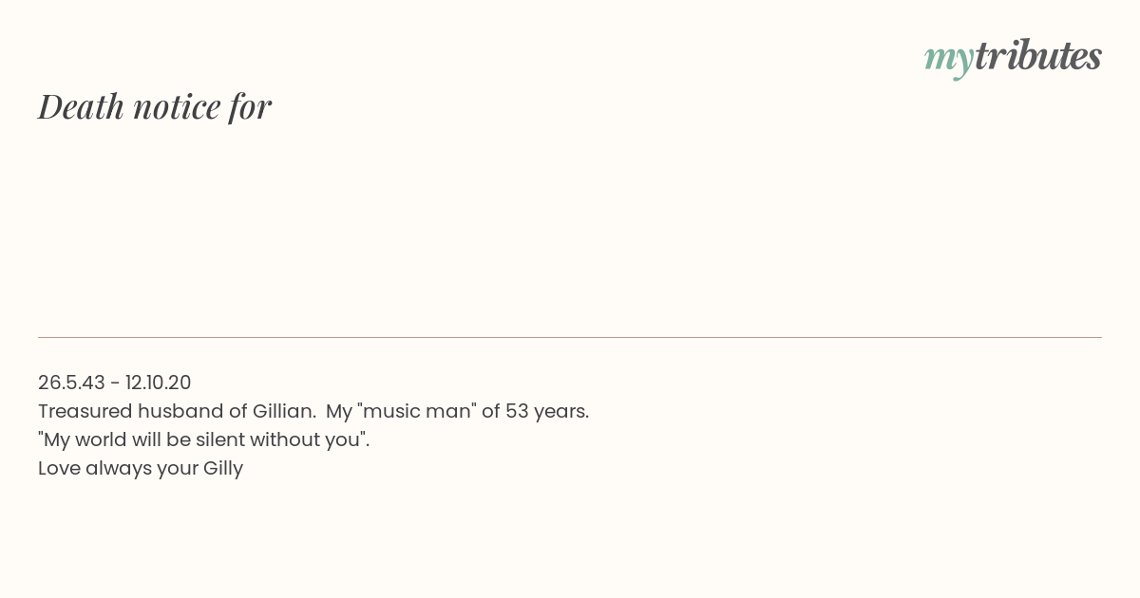Click the horizontal divider line
Image resolution: width=1140 pixels, height=598 pixels.
coord(570,337)
